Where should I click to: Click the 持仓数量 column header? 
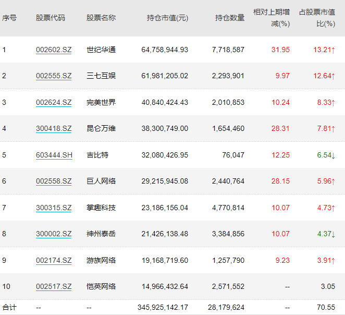click(x=230, y=18)
